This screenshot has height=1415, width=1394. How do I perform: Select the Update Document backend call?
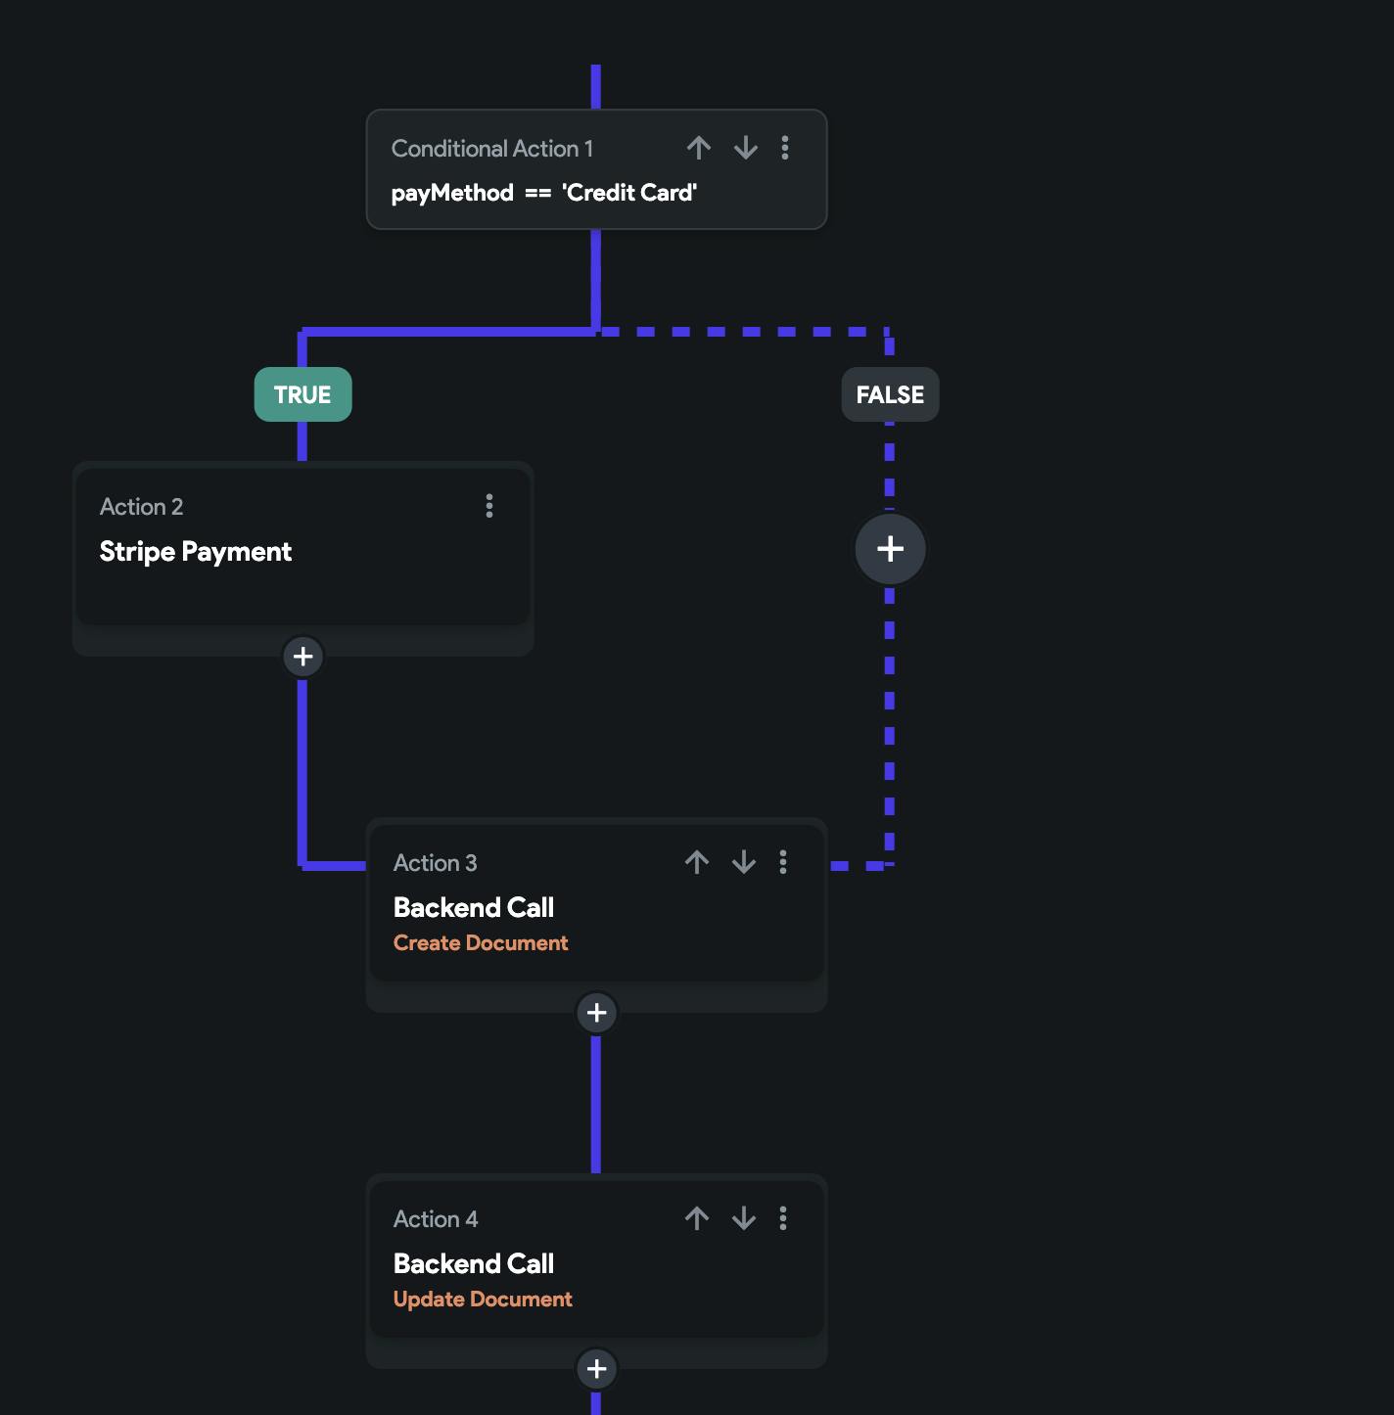click(x=483, y=1299)
